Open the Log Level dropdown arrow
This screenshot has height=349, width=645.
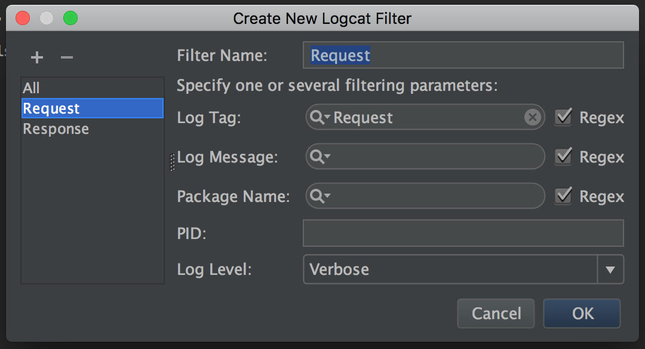click(x=610, y=270)
